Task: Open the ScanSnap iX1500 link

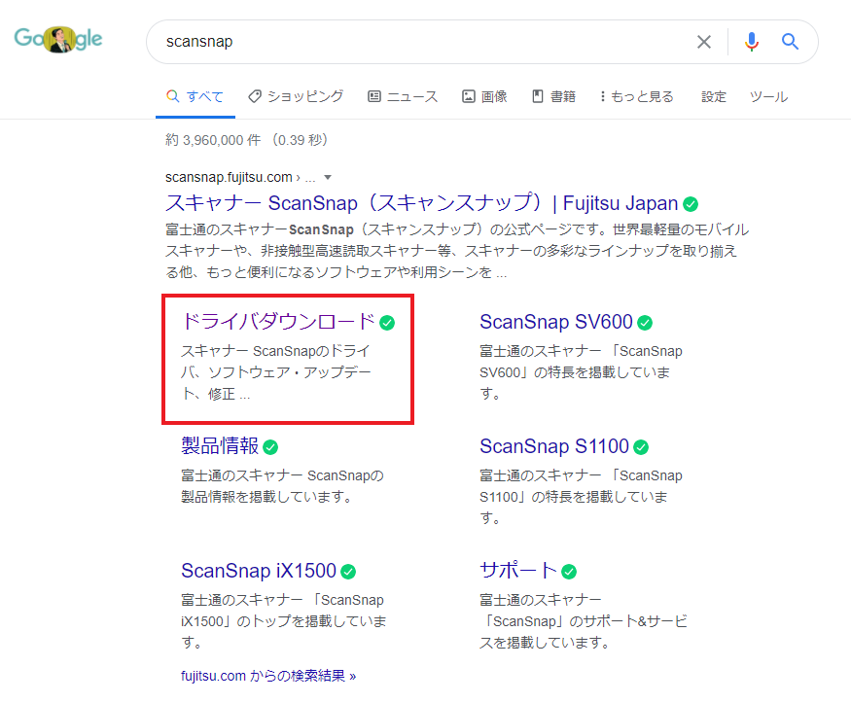Action: [259, 571]
